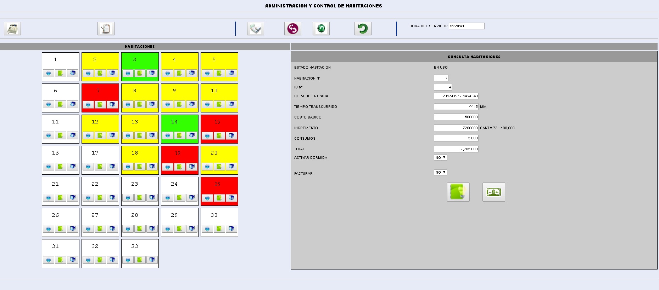Click the green notebook icon in room 8

pos(140,104)
